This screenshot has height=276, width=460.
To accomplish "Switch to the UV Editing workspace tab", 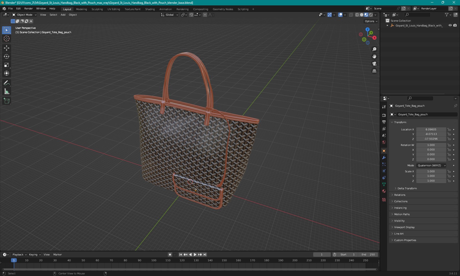I will tap(114, 9).
